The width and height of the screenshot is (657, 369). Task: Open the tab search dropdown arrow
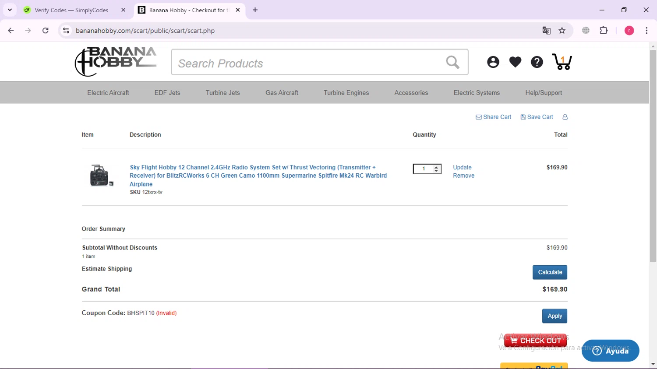10,10
